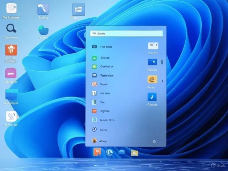Open the File Explorer desktop shortcut
The height and width of the screenshot is (171, 228).
click(11, 11)
